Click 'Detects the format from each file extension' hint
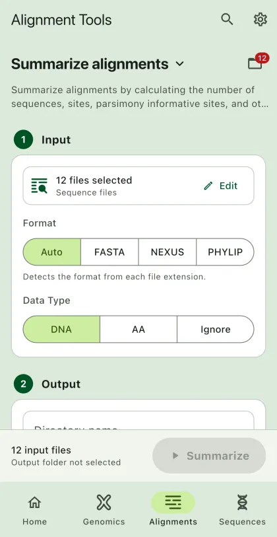 pyautogui.click(x=114, y=277)
